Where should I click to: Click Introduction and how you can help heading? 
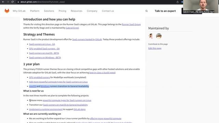pyautogui.click(x=49, y=19)
